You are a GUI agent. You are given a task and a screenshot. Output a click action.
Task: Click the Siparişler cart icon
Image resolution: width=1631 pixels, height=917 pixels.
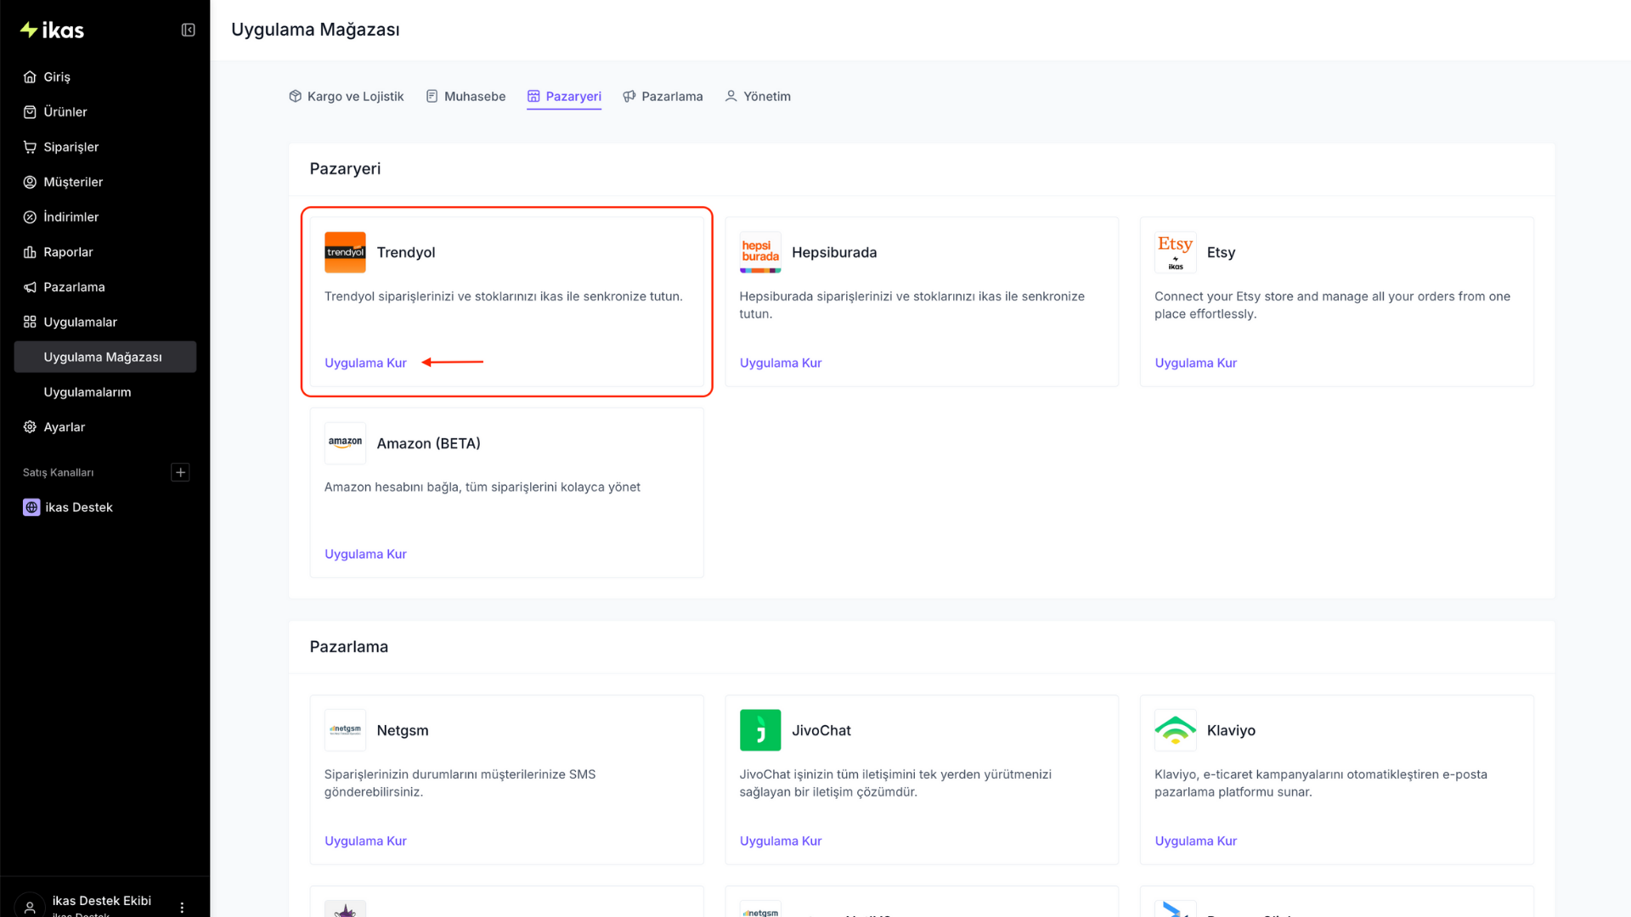click(x=30, y=147)
